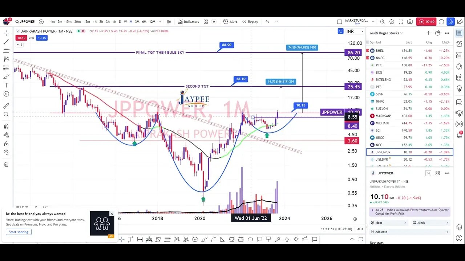Open the go-to-date target icon
465x261 pixels.
coord(355,219)
